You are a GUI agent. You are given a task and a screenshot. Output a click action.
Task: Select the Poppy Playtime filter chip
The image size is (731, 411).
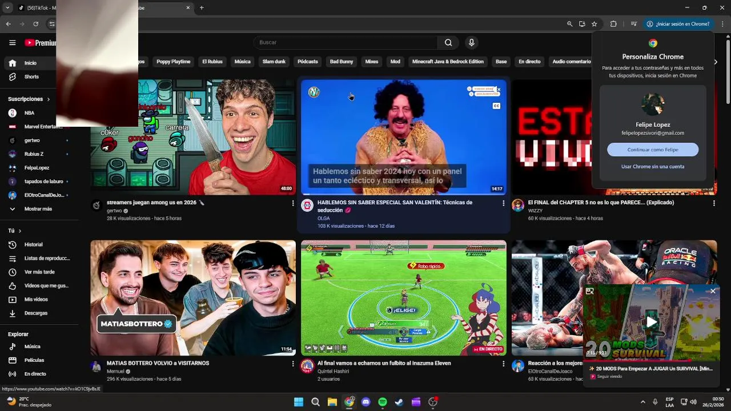coord(173,62)
